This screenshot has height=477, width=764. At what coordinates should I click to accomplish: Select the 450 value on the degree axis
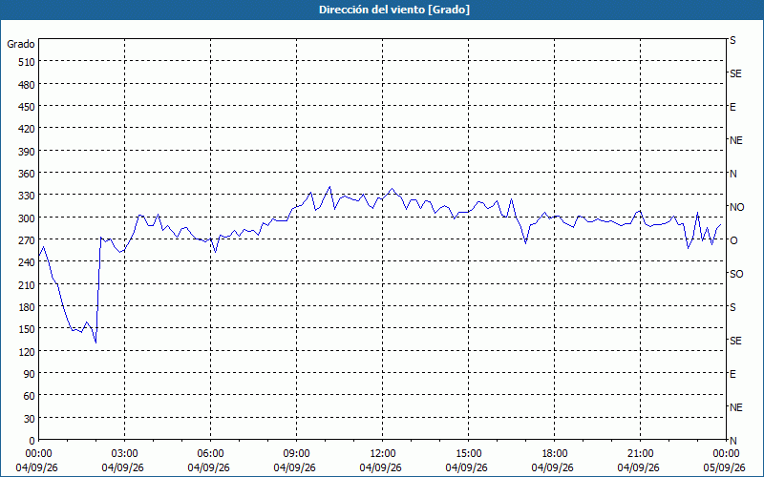[27, 107]
